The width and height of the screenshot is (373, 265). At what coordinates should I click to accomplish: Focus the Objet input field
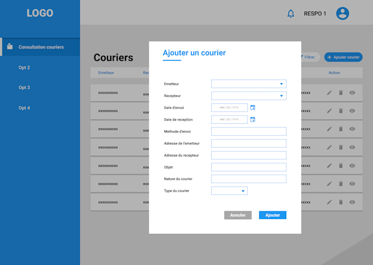click(248, 167)
